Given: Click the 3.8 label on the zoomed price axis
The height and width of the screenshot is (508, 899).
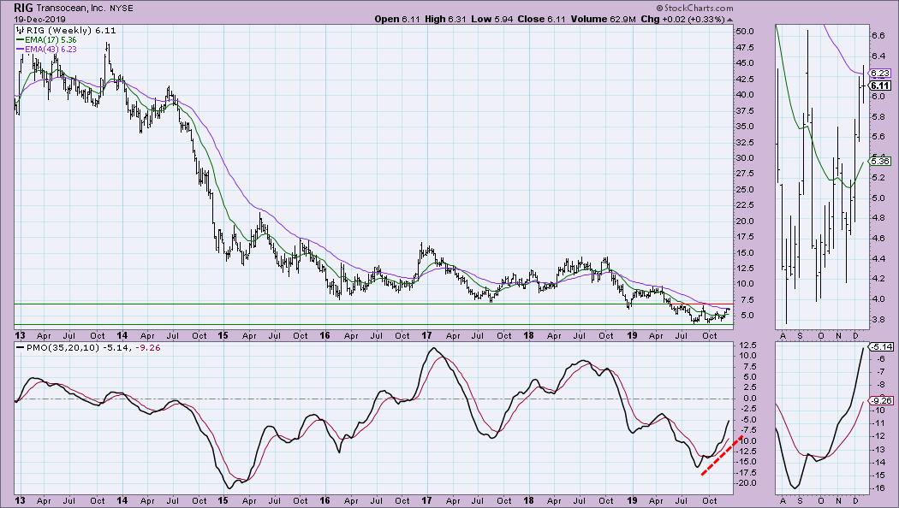Looking at the screenshot, I should pyautogui.click(x=878, y=320).
